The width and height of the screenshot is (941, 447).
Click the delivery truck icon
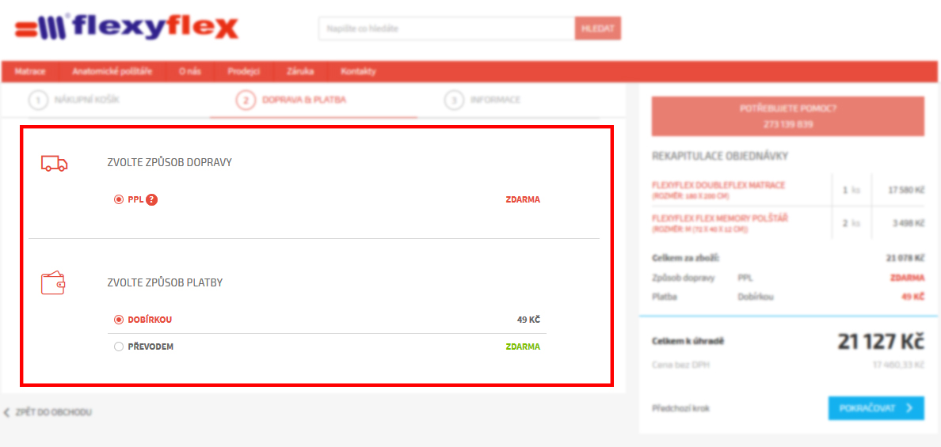pos(54,163)
